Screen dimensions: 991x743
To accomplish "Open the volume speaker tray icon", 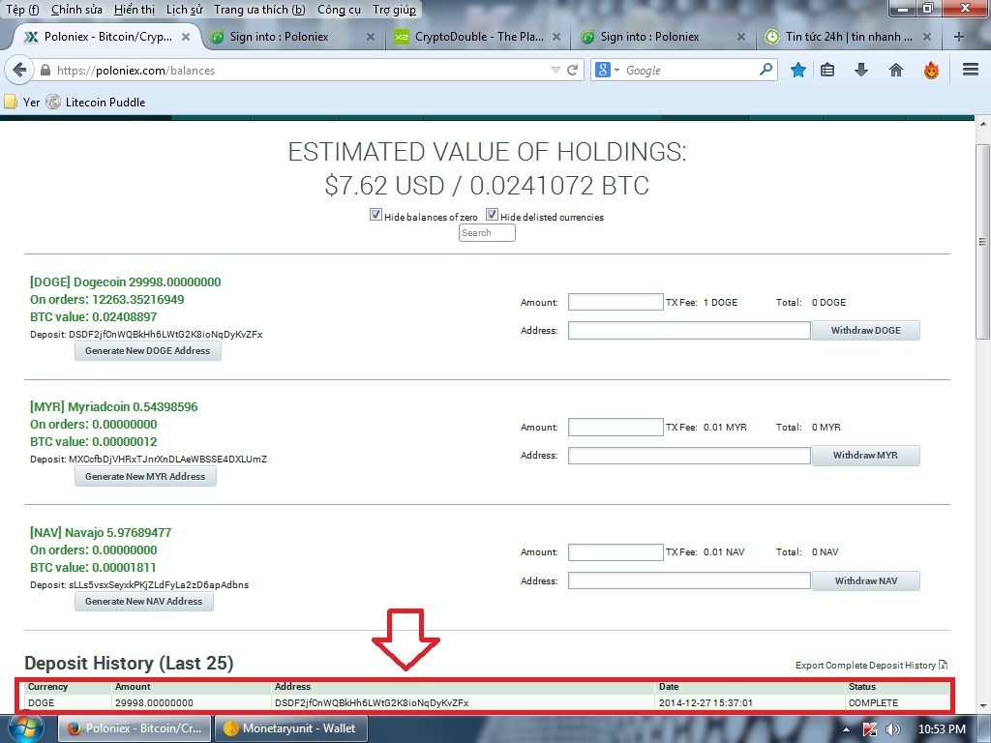I will pos(892,729).
